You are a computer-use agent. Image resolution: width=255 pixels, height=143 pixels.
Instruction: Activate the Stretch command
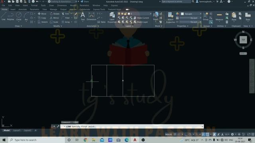tap(43, 22)
